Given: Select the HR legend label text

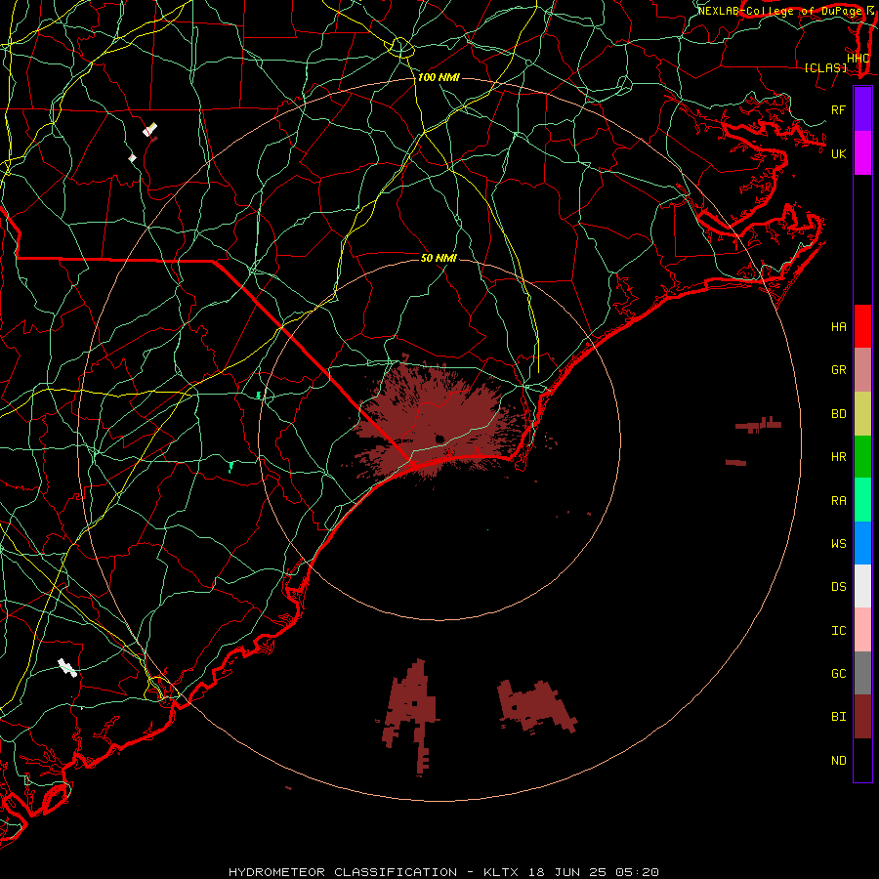Looking at the screenshot, I should point(838,457).
